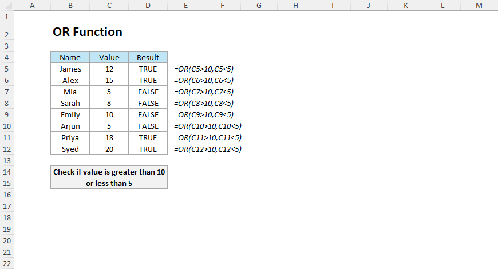Select Mia's FALSE result cell
This screenshot has height=269, width=498.
click(148, 92)
